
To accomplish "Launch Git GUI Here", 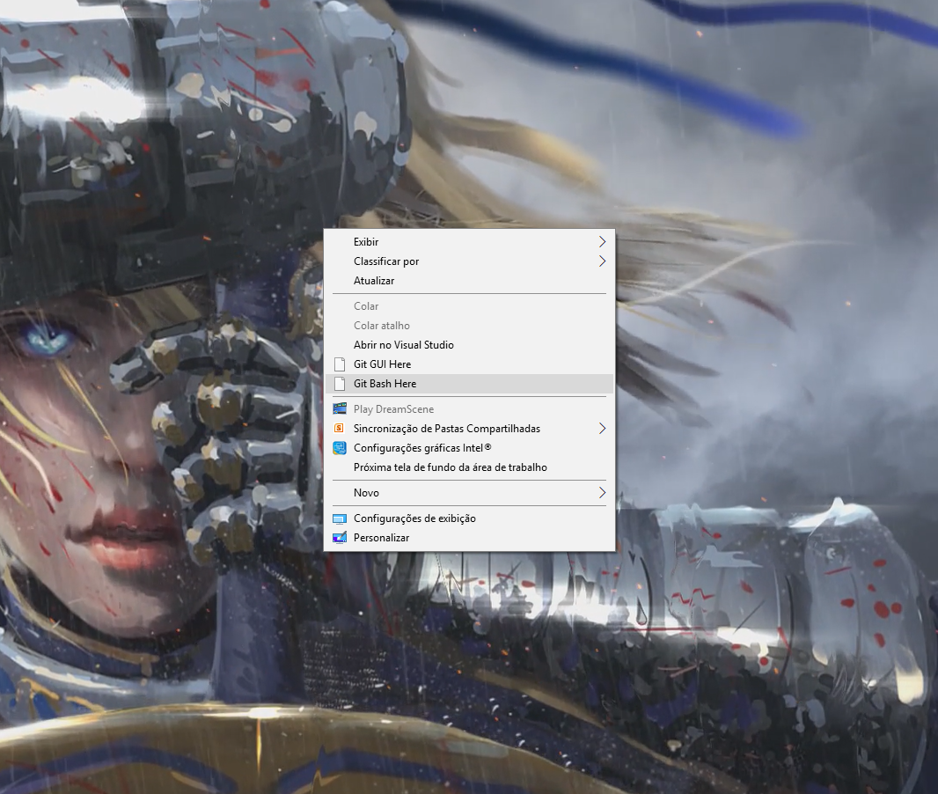I will pos(470,364).
